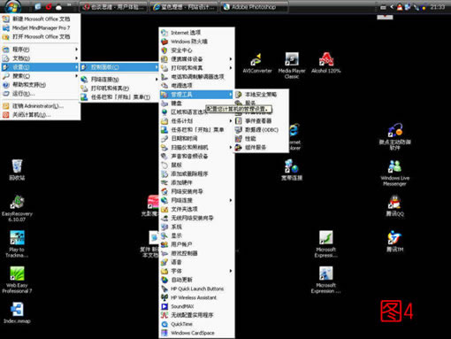Viewport: 451px width, 339px height.
Task: Expand the 程序(P) submenu in the Start menu
Action: 40,50
